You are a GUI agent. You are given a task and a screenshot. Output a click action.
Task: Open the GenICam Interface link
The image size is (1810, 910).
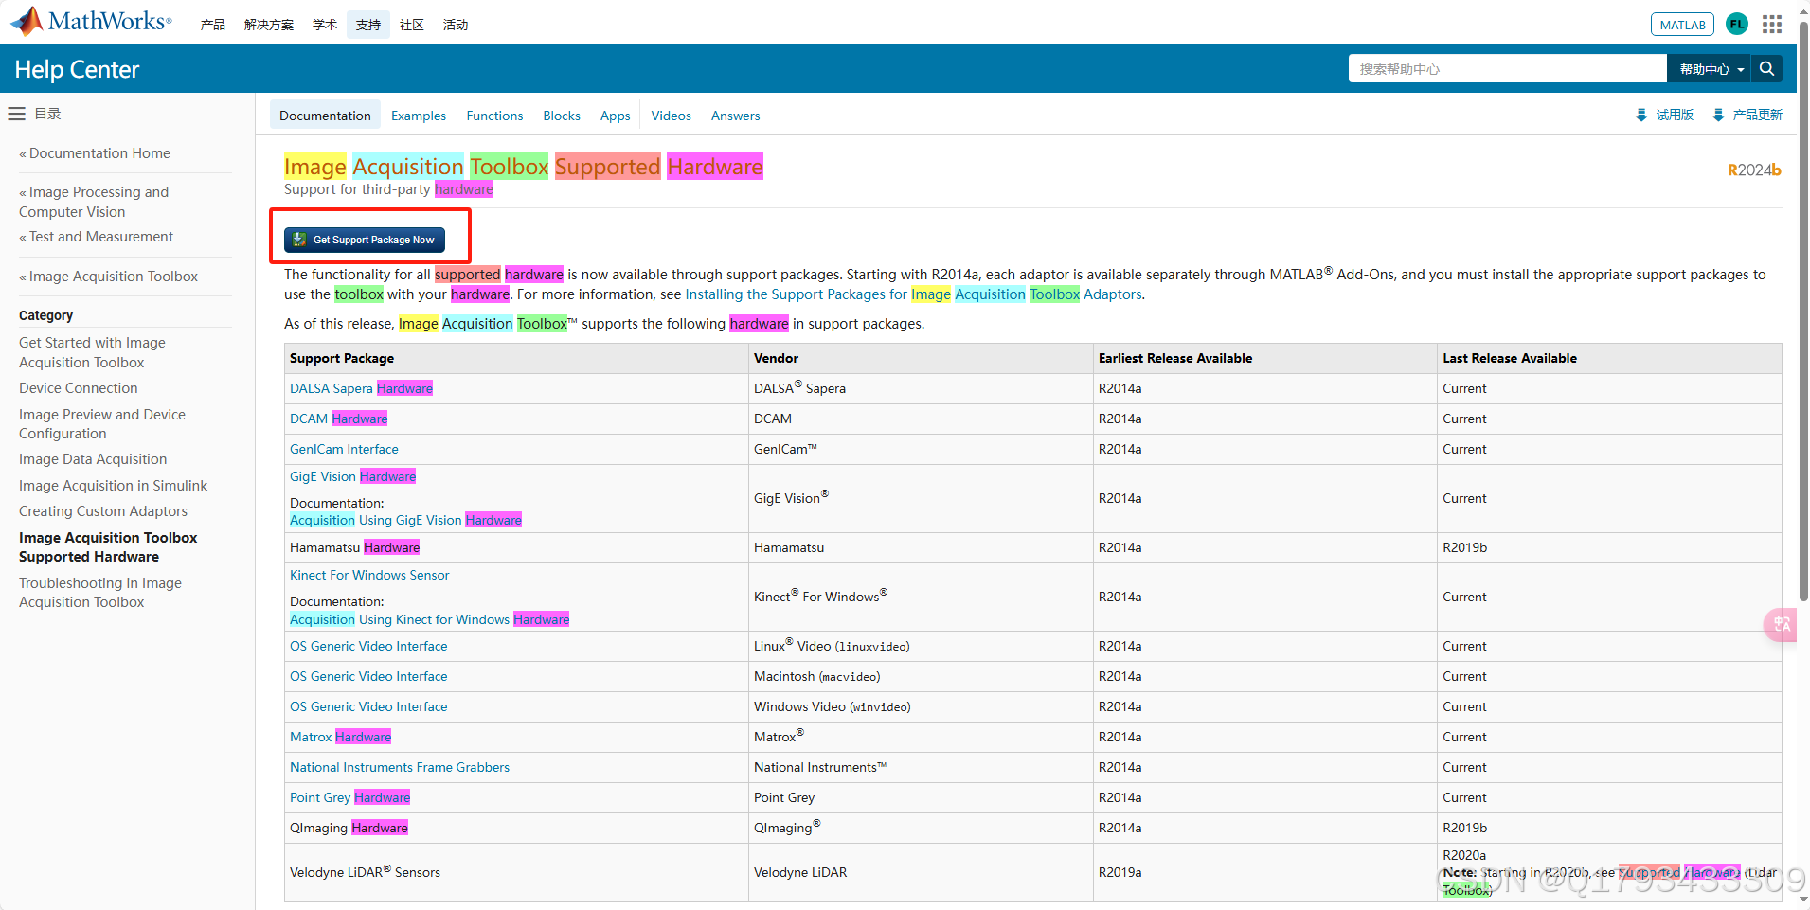pyautogui.click(x=344, y=449)
